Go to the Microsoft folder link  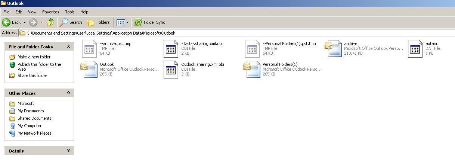26,103
